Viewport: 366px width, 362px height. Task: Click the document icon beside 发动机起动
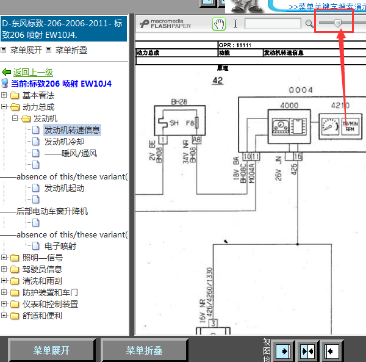click(x=36, y=188)
